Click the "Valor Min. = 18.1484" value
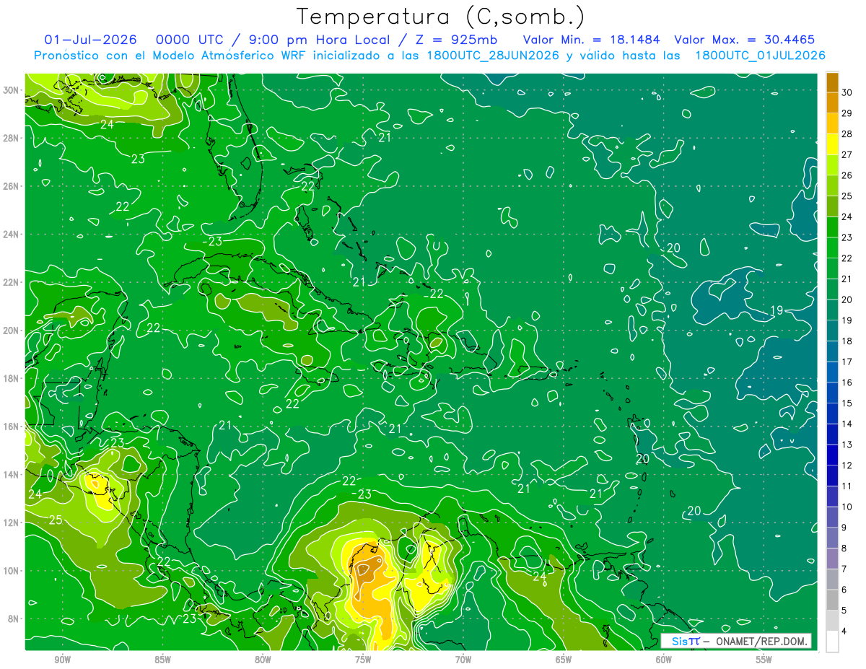 [x=590, y=40]
